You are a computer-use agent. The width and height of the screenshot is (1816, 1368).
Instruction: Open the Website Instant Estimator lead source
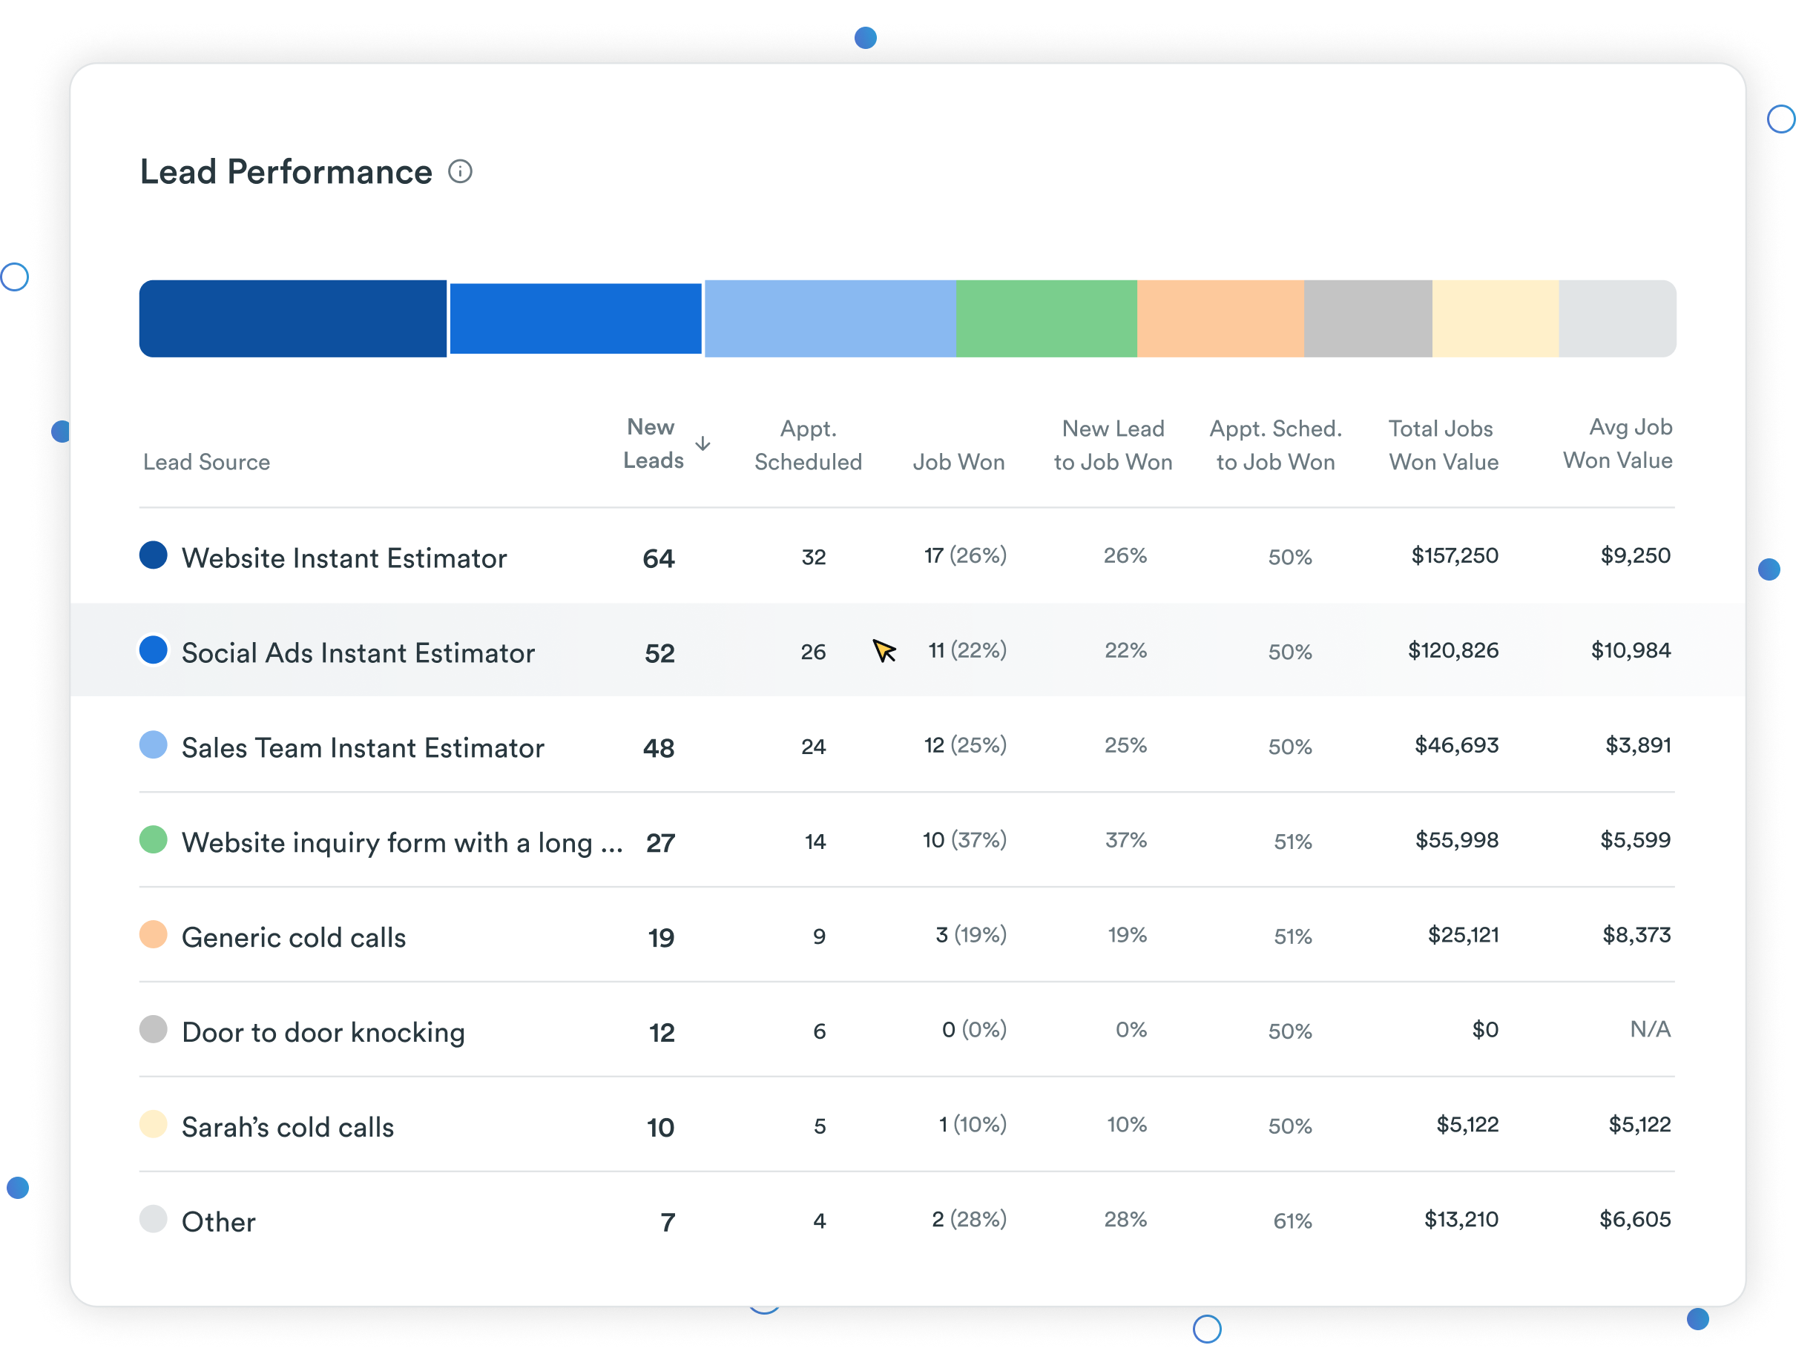pos(344,558)
